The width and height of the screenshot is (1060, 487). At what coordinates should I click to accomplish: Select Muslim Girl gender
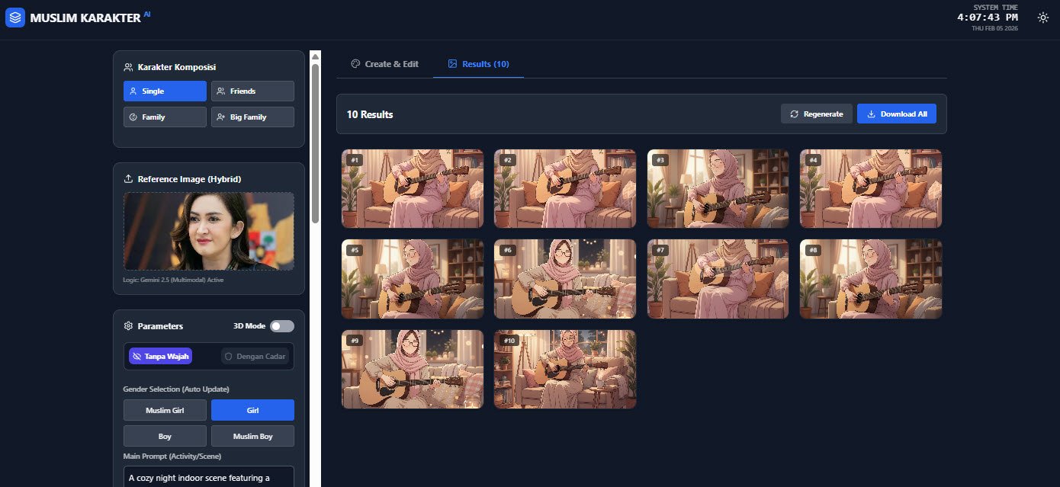tap(165, 410)
